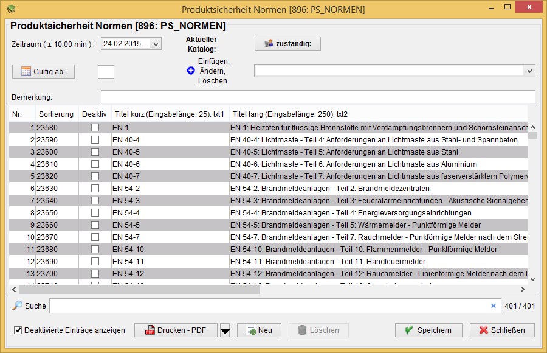Click the magnifier search icon
The image size is (547, 353).
18,306
